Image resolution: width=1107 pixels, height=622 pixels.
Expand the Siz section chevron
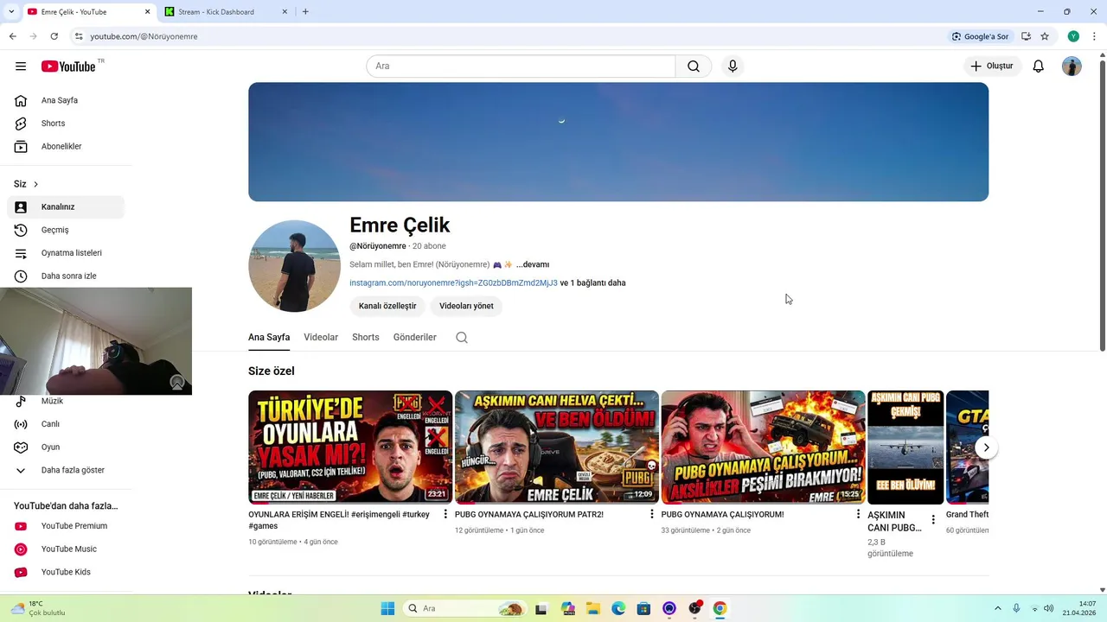pyautogui.click(x=35, y=184)
